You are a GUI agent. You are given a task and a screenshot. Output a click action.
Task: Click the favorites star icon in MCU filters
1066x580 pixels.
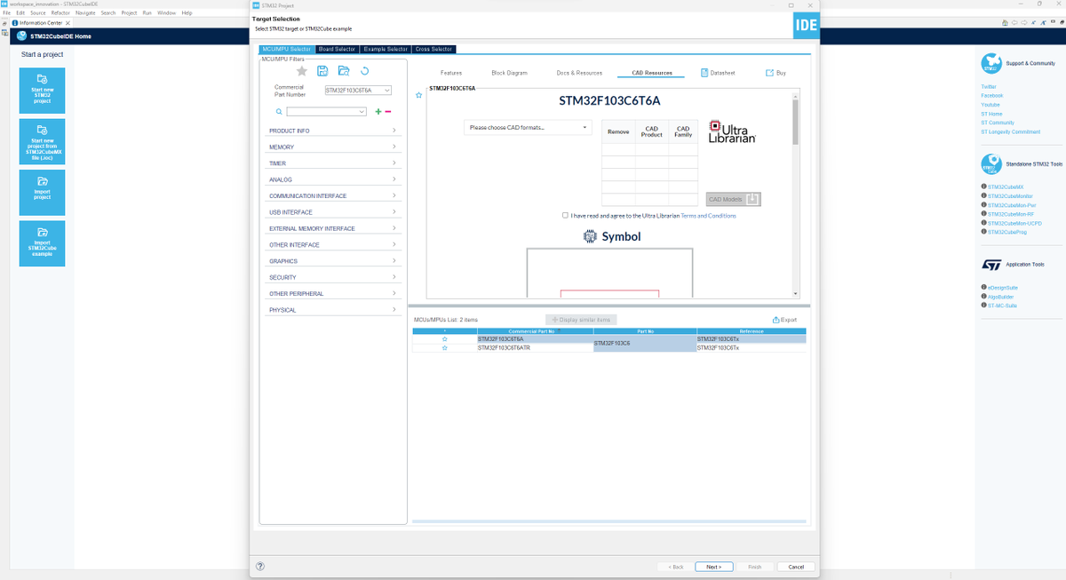[302, 71]
